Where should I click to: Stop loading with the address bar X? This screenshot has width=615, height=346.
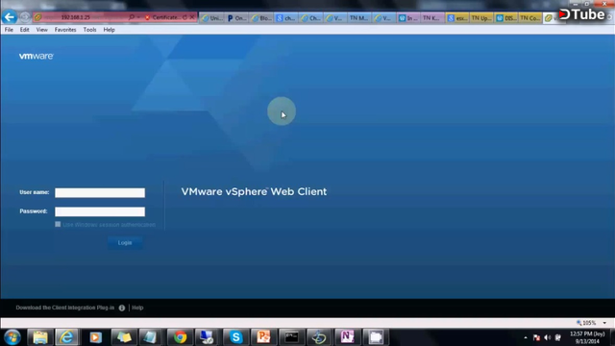tap(192, 17)
